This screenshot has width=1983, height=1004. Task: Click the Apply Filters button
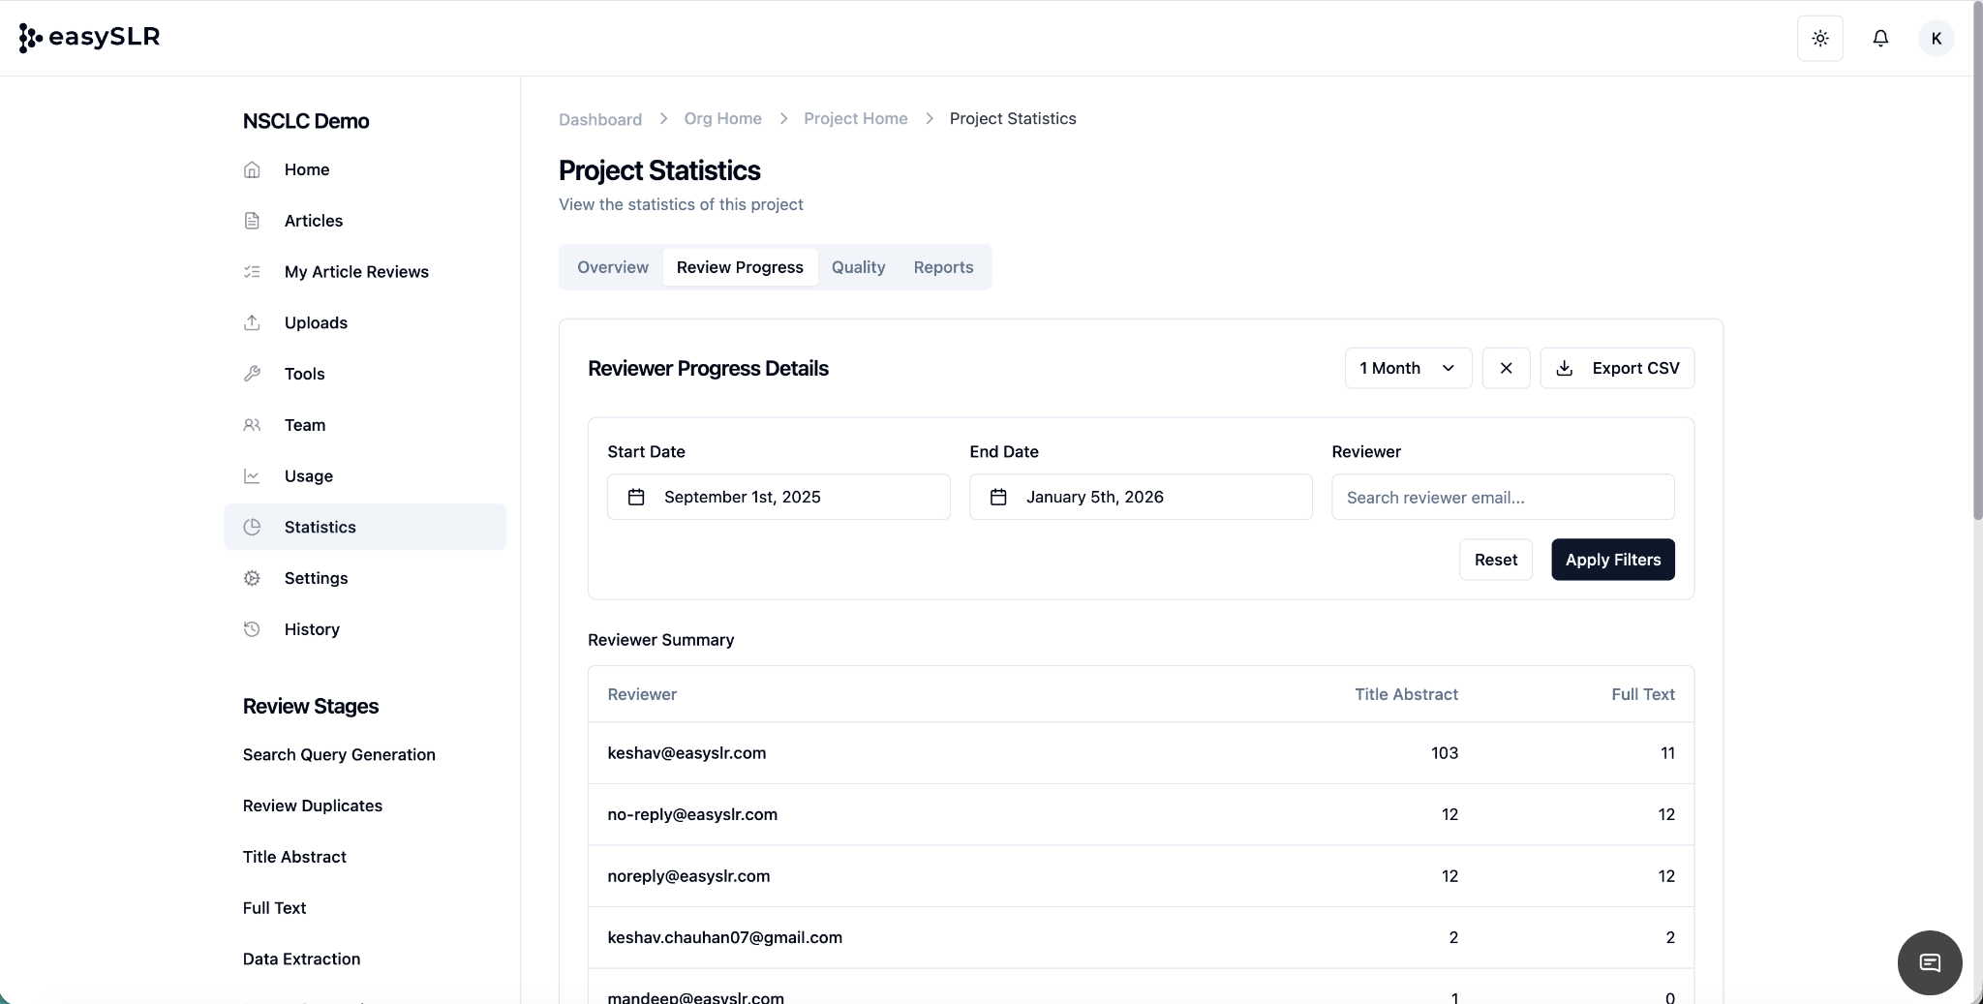[1612, 560]
